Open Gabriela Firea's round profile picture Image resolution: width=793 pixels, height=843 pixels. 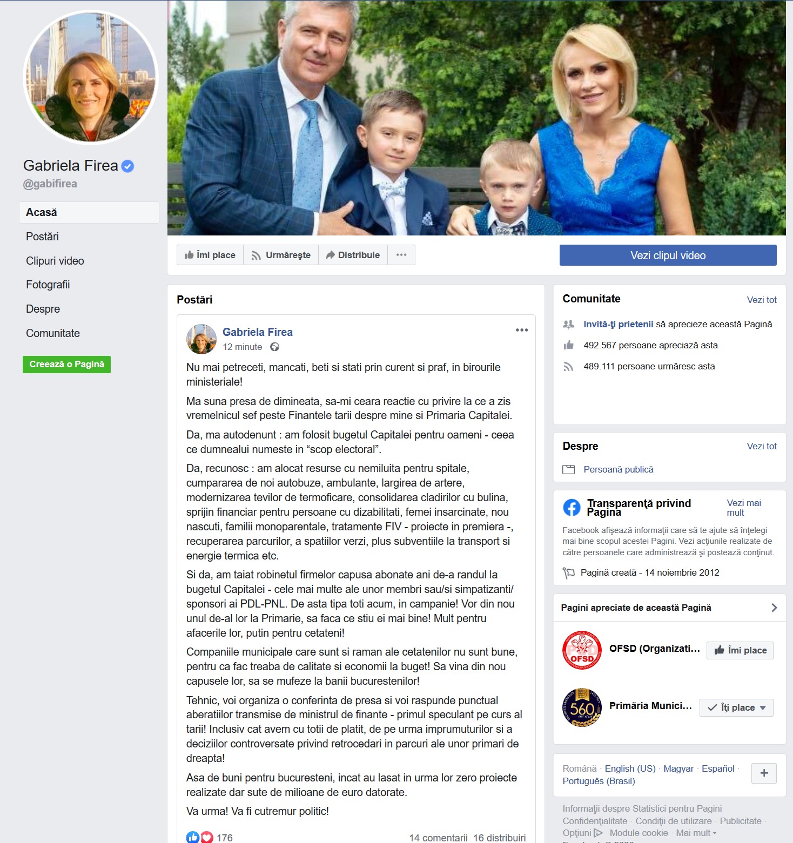(x=91, y=77)
